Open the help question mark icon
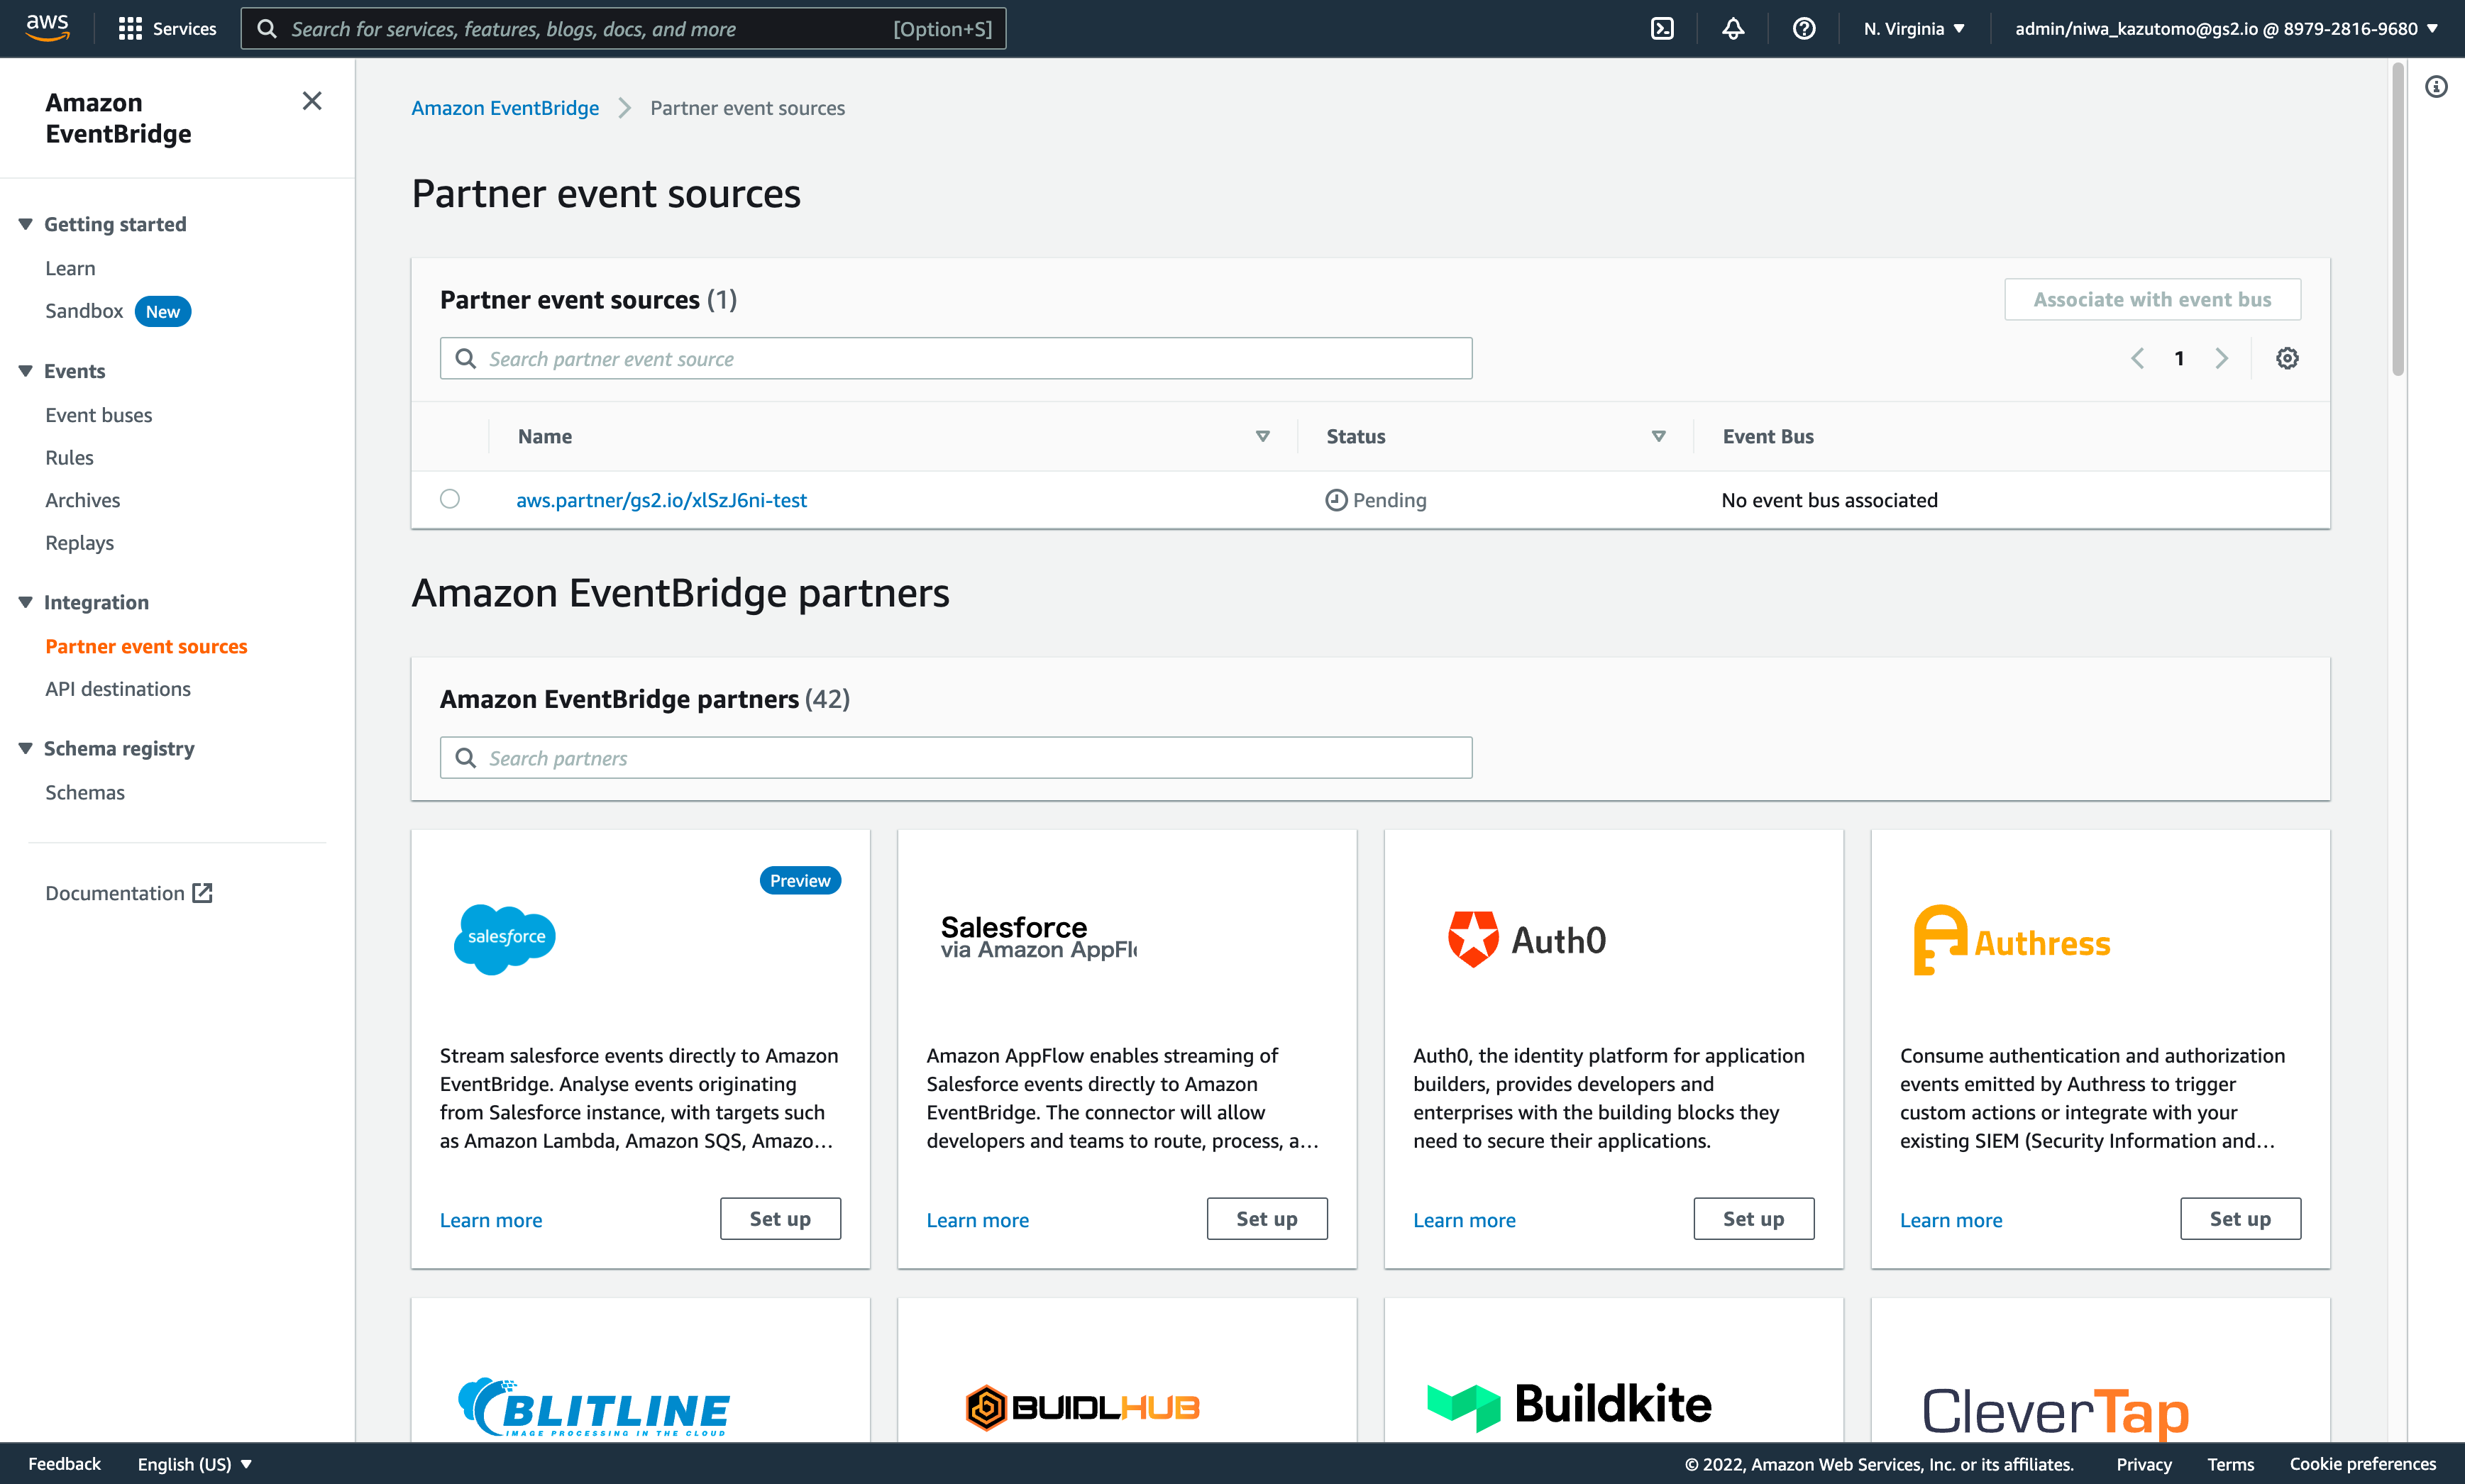2465x1484 pixels. coord(1804,29)
